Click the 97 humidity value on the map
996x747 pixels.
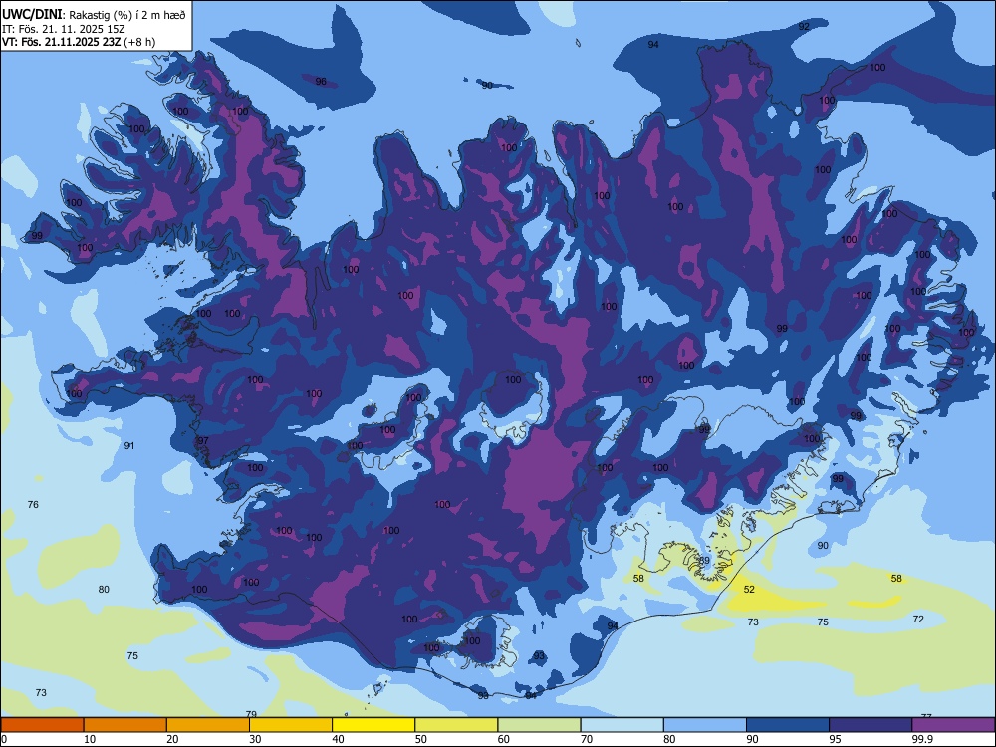pyautogui.click(x=203, y=441)
